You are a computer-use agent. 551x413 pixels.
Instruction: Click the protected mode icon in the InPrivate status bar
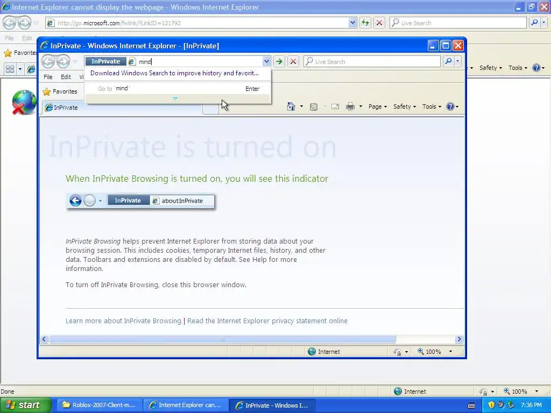pos(397,352)
